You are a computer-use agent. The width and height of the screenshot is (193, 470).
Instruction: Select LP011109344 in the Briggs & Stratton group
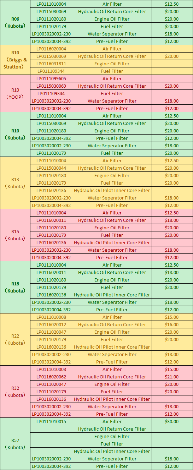51,71
